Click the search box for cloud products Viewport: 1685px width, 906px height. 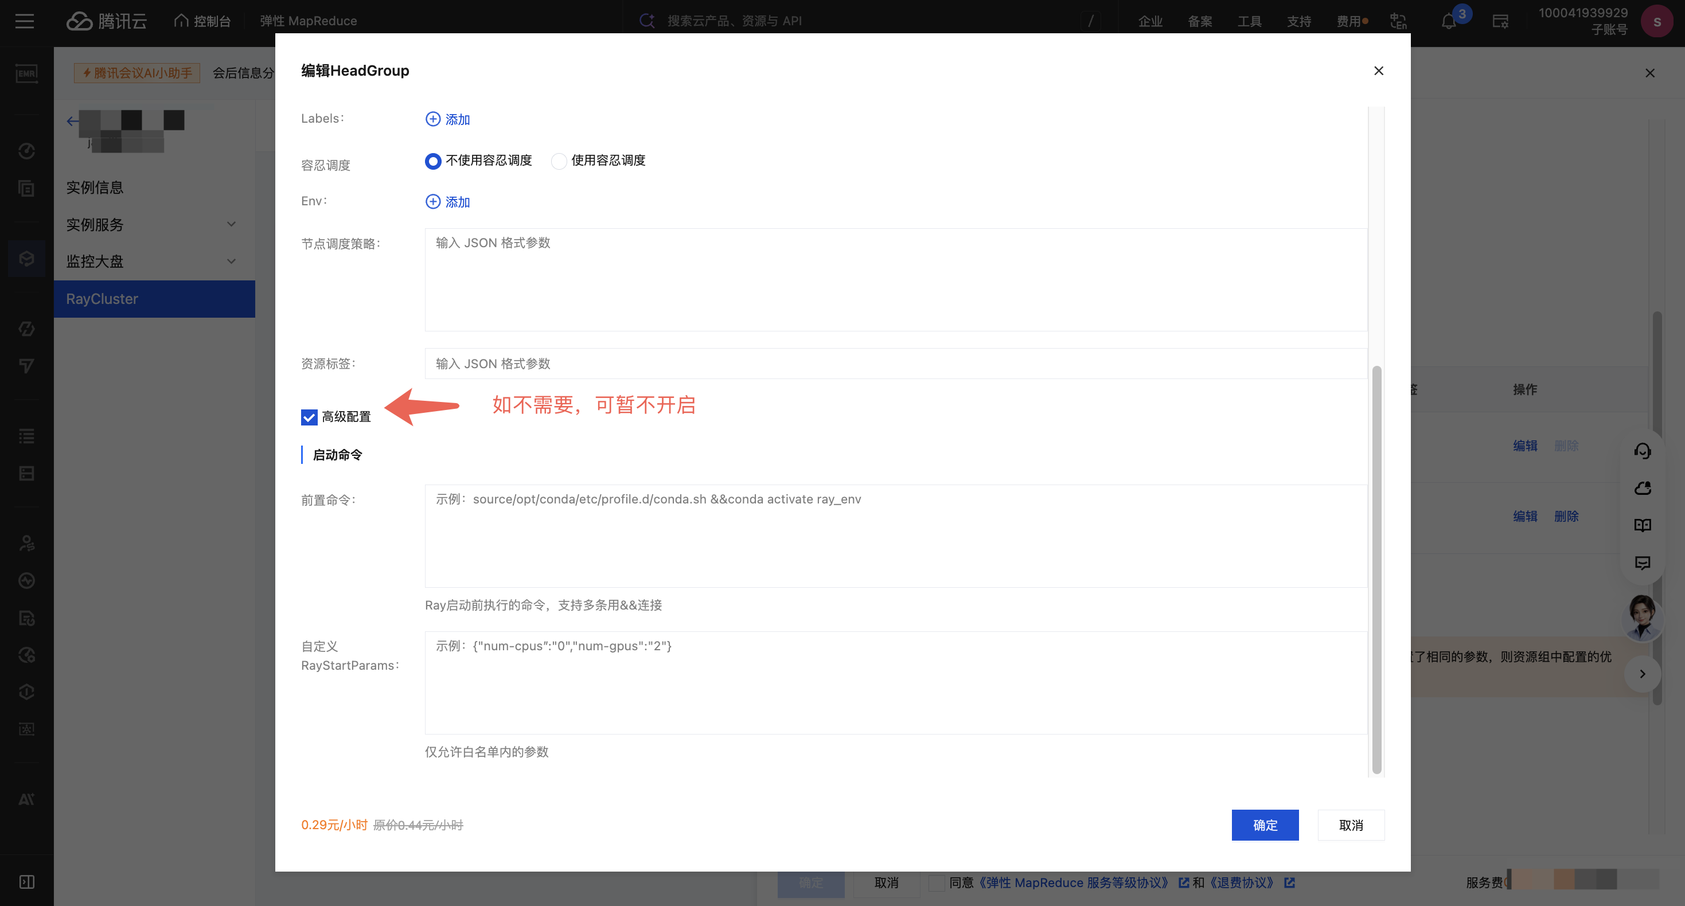871,21
